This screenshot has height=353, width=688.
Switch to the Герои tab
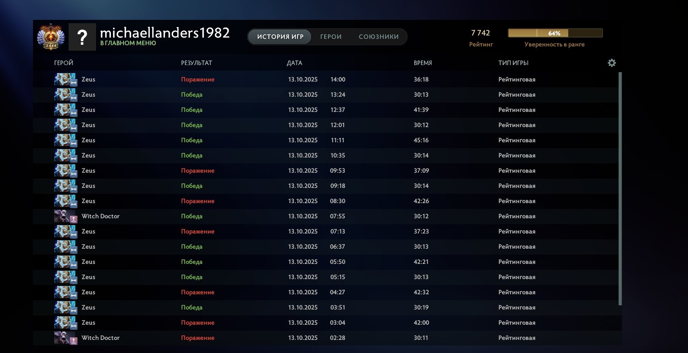[330, 37]
